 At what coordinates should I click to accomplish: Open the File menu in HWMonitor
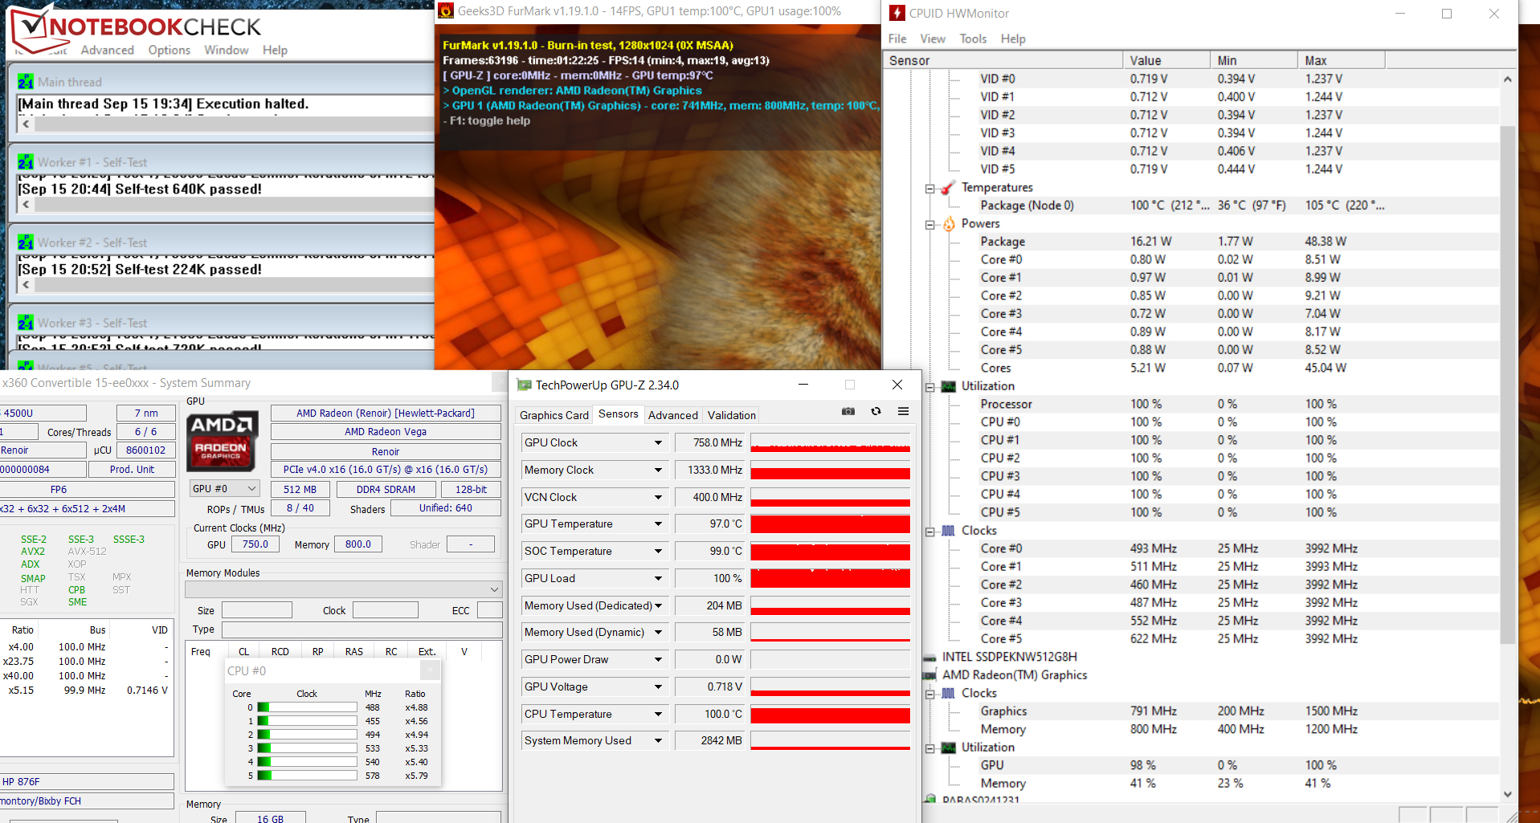point(897,39)
